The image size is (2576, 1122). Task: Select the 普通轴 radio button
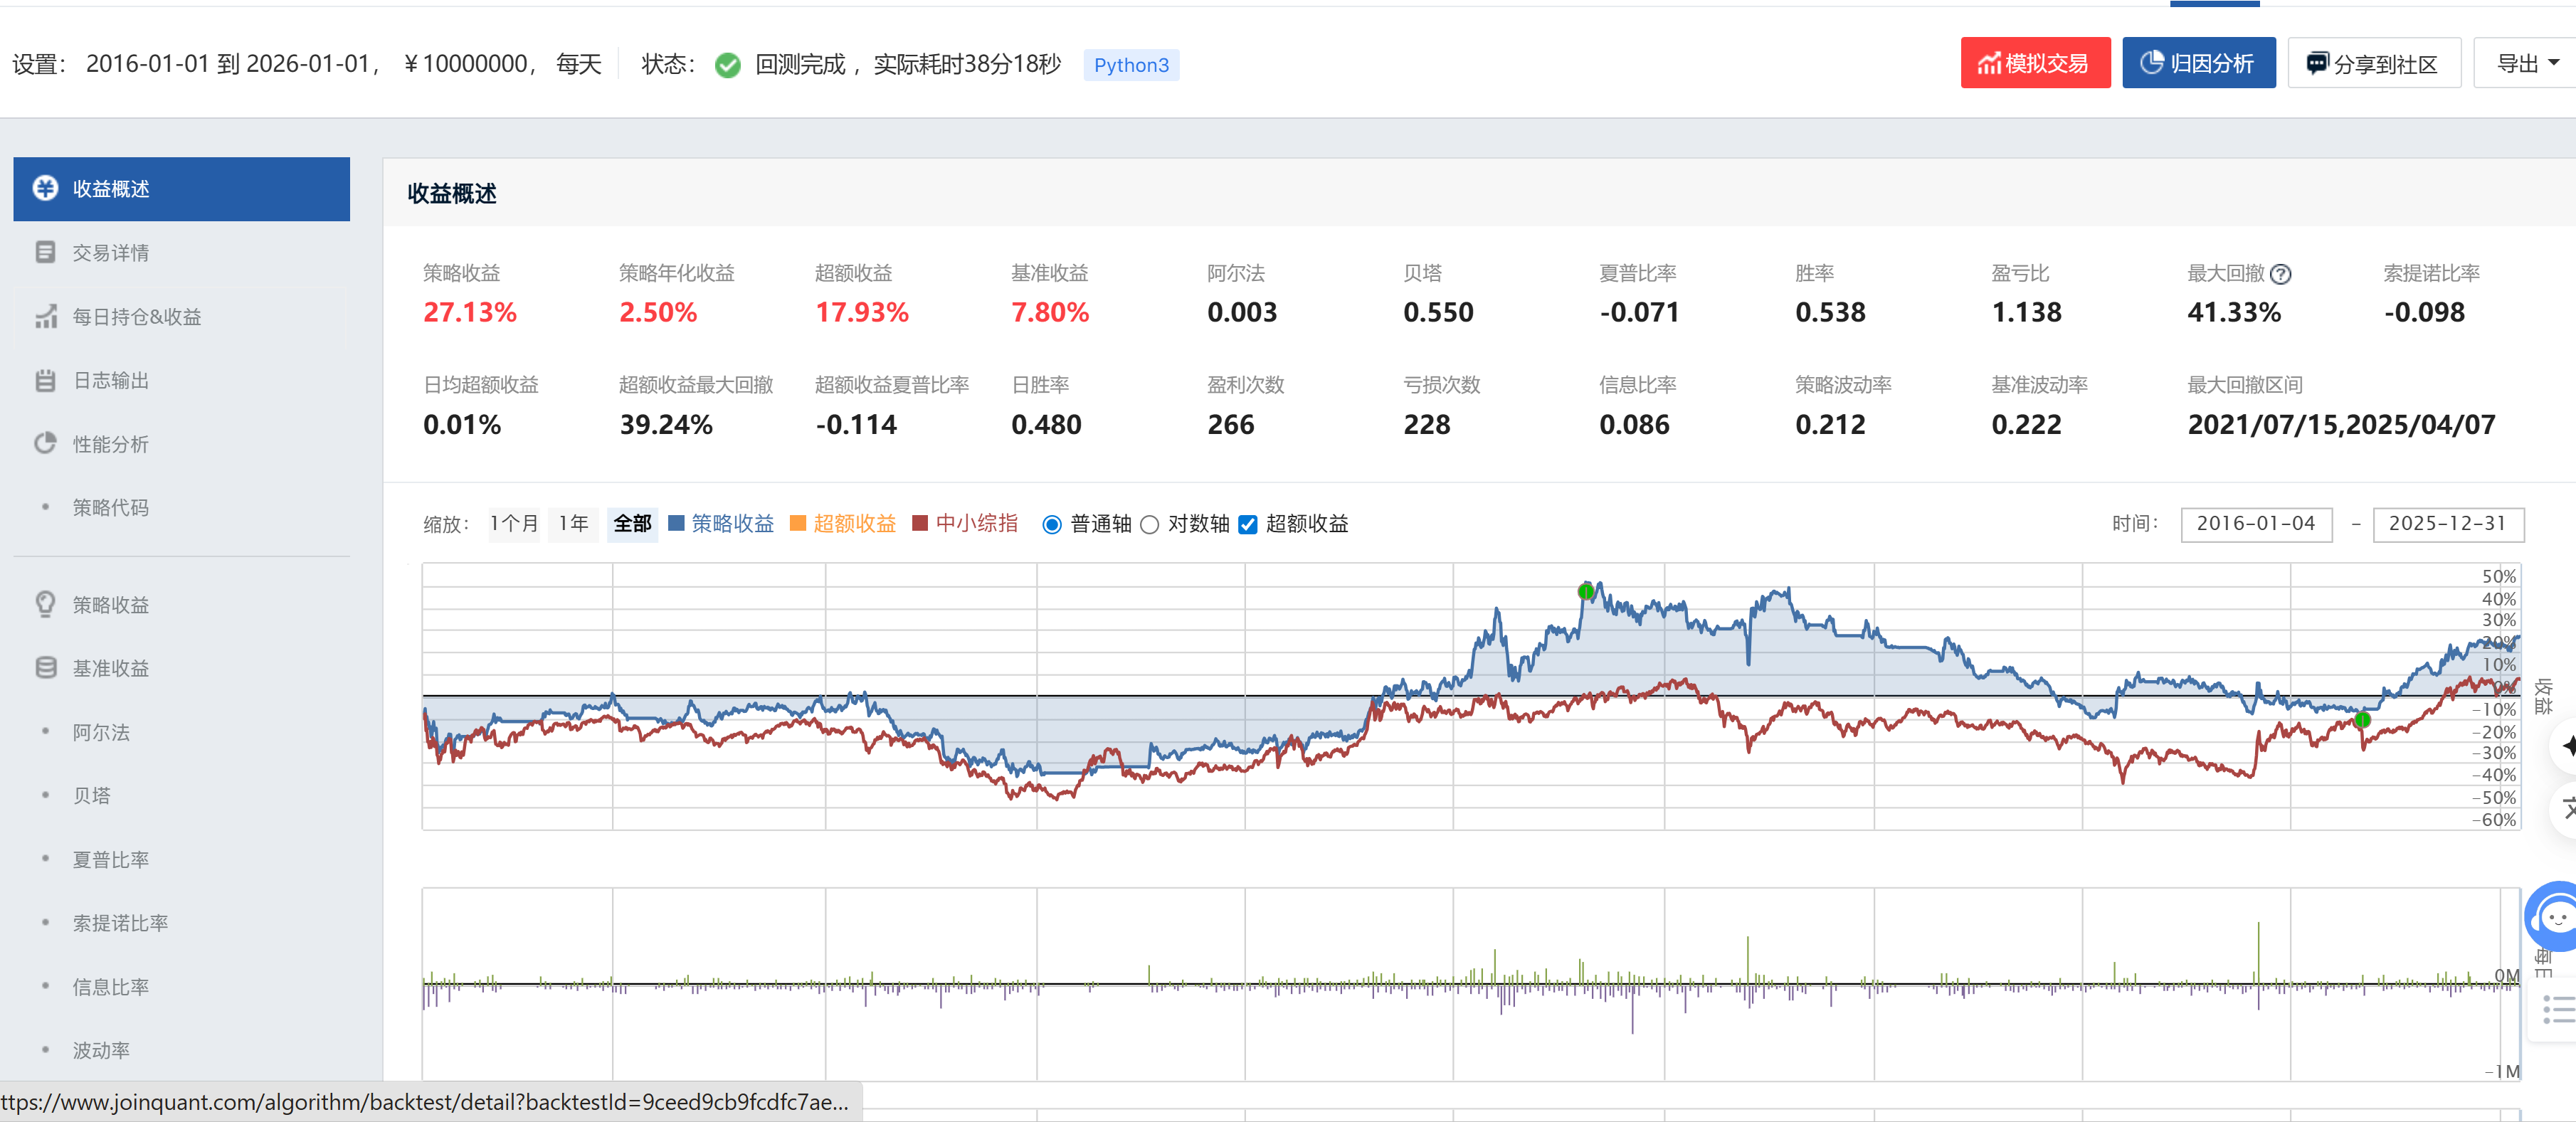(x=1052, y=525)
